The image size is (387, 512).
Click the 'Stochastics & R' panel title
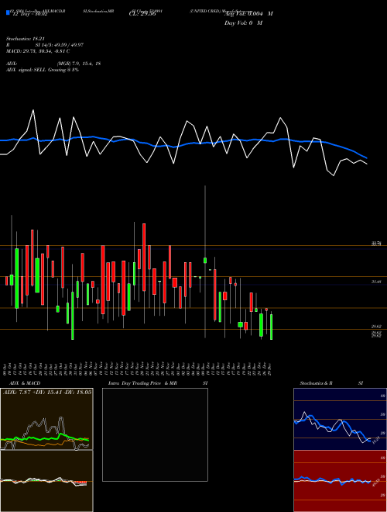click(x=316, y=383)
